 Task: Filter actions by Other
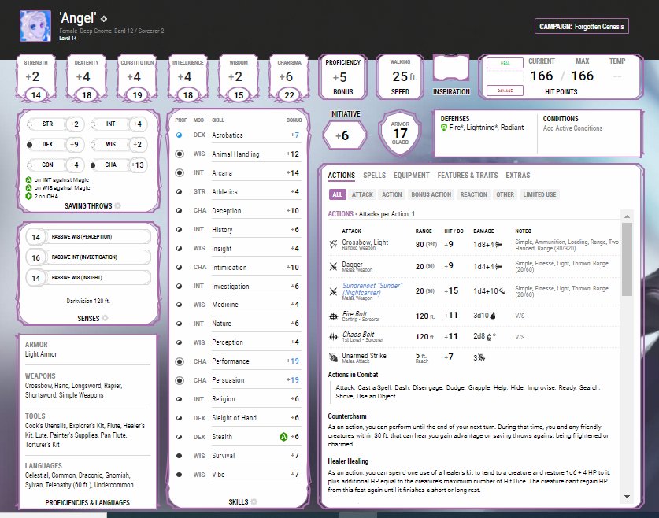[x=505, y=194]
